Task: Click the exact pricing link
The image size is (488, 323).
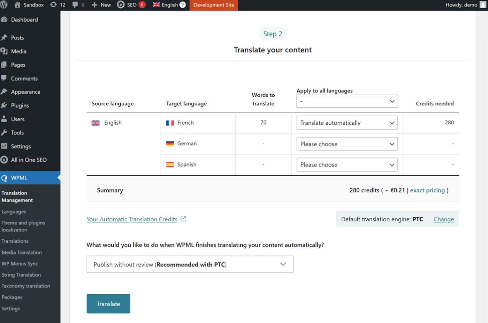Action: point(427,190)
